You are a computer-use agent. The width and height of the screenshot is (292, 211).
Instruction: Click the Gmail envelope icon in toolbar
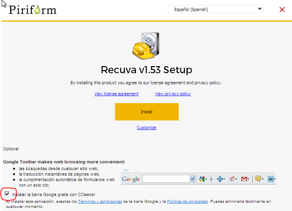245,179
